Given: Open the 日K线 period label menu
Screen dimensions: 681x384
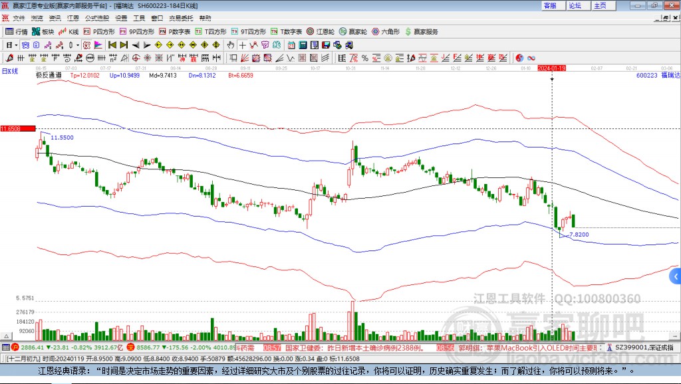Looking at the screenshot, I should click(x=10, y=70).
